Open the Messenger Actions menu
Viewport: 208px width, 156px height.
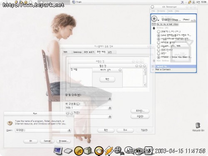pos(161,11)
